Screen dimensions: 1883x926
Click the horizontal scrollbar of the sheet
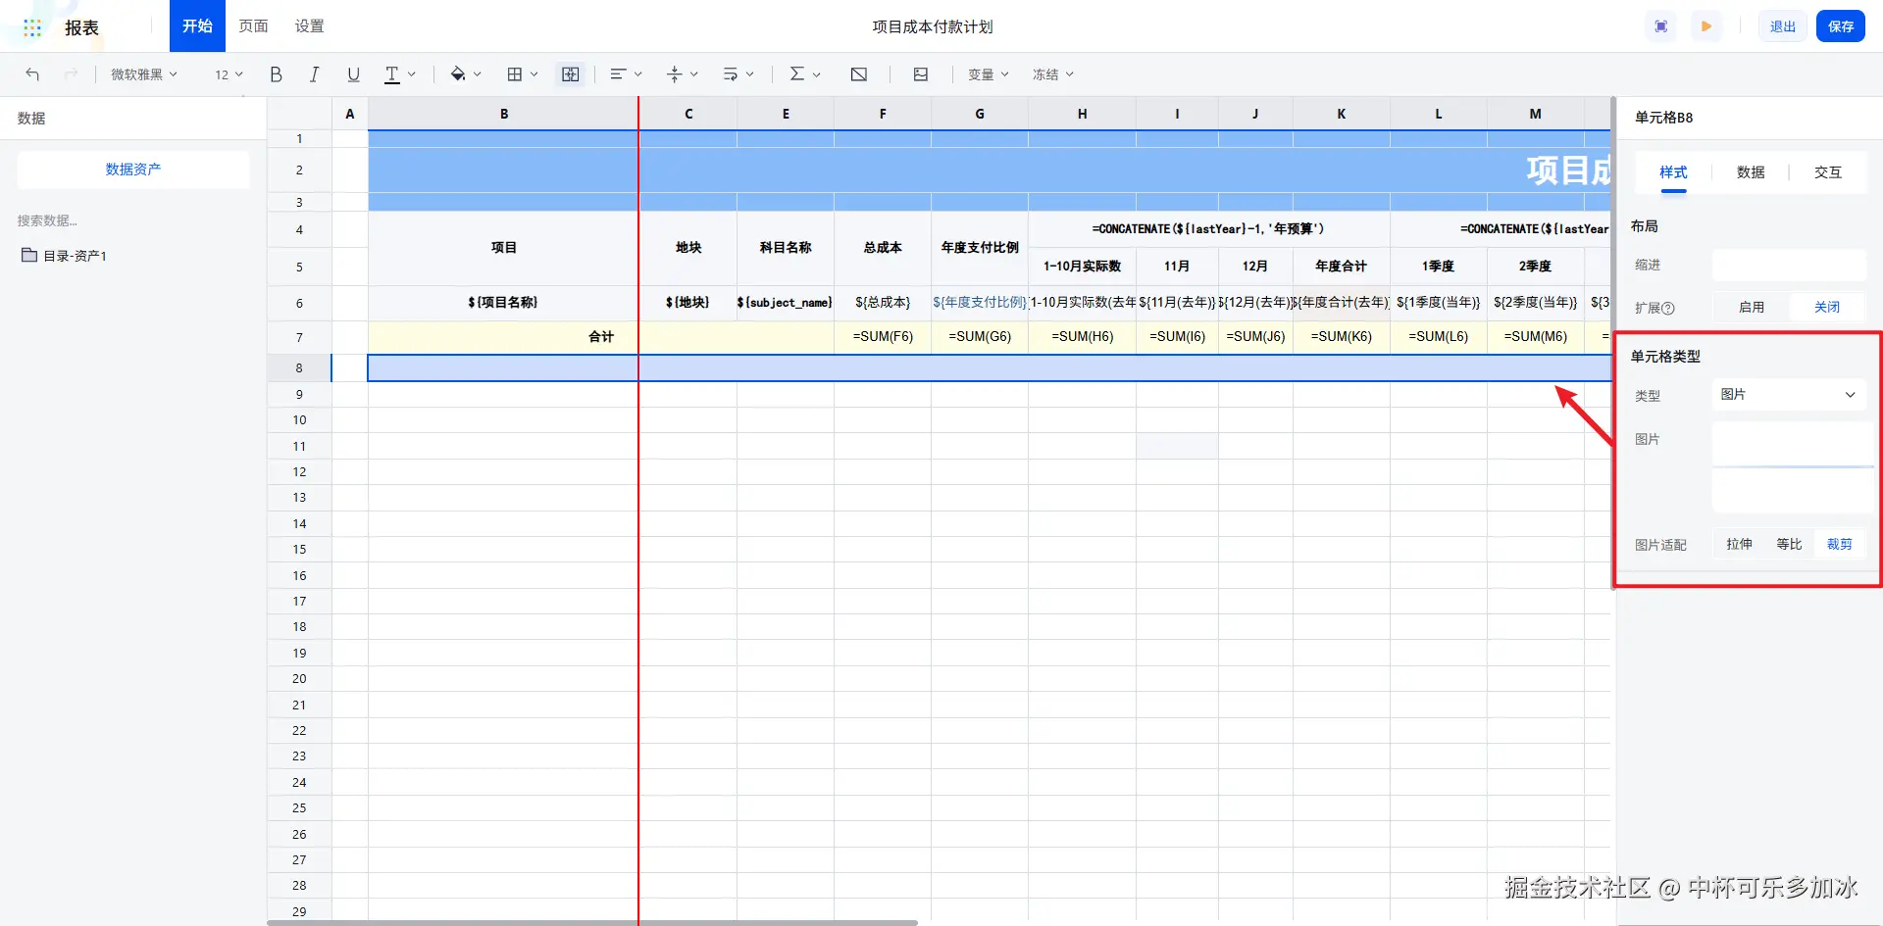click(592, 922)
